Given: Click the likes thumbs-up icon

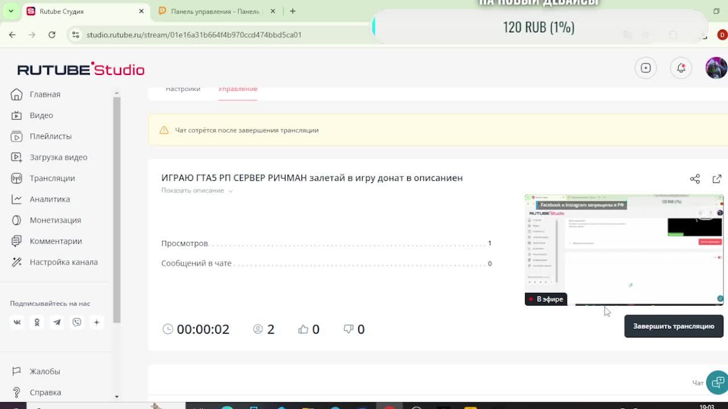Looking at the screenshot, I should pos(303,329).
